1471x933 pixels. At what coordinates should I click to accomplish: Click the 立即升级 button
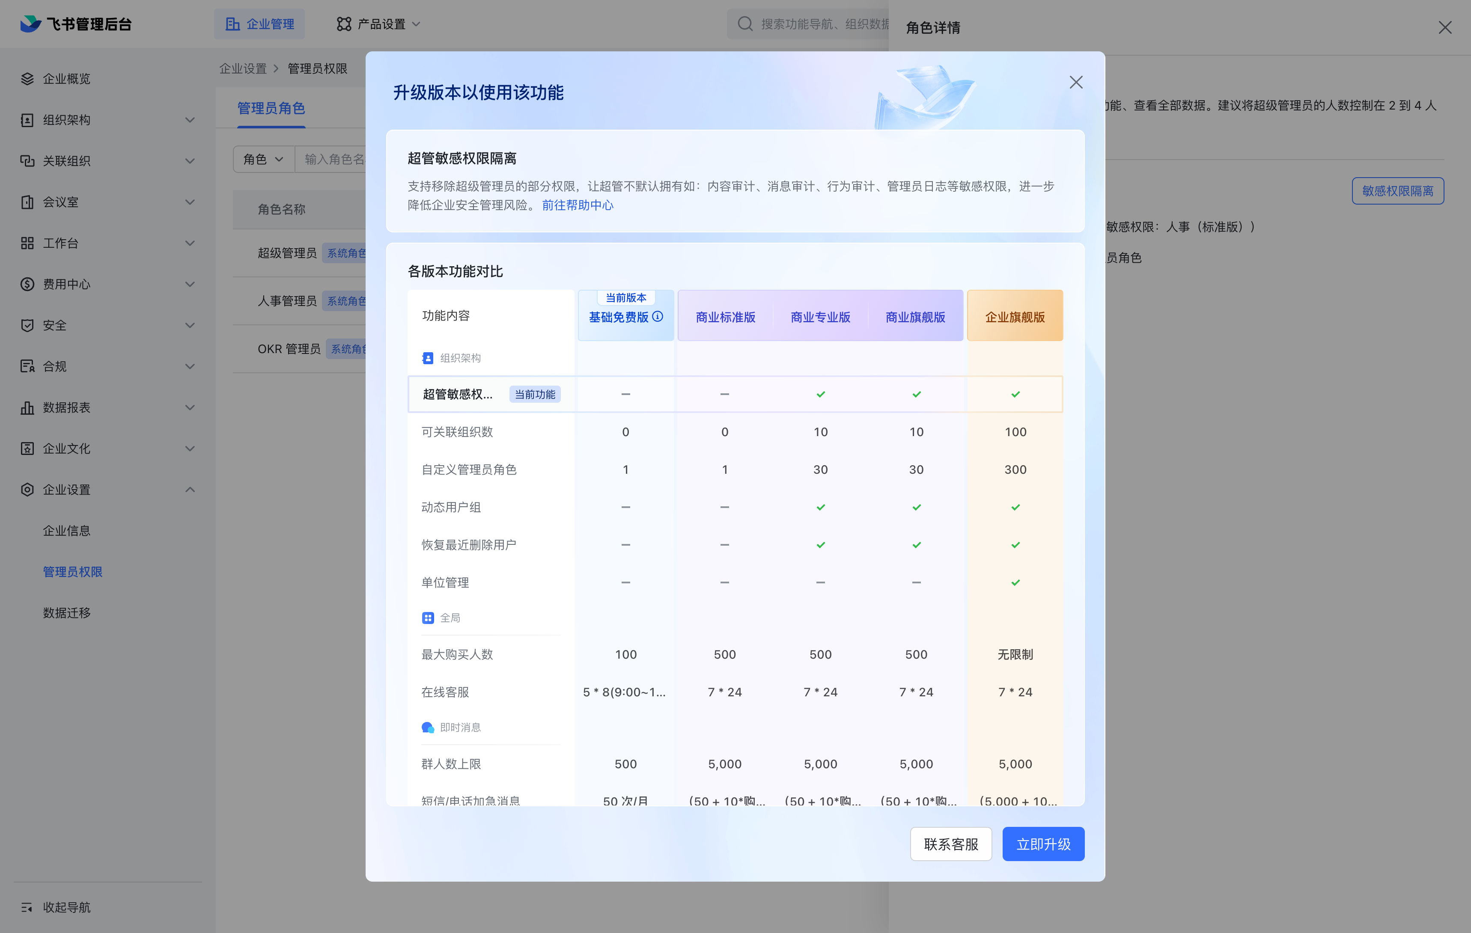point(1043,844)
